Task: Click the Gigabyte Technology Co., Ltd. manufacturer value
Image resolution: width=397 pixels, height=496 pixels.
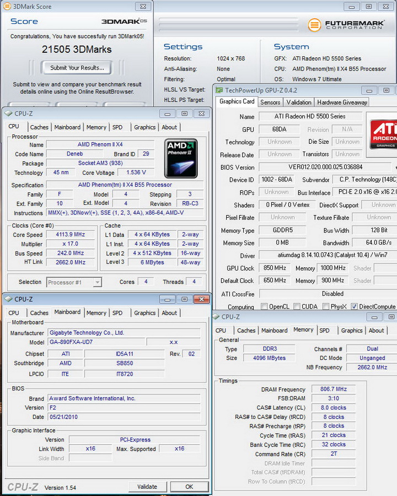Action: pos(124,333)
